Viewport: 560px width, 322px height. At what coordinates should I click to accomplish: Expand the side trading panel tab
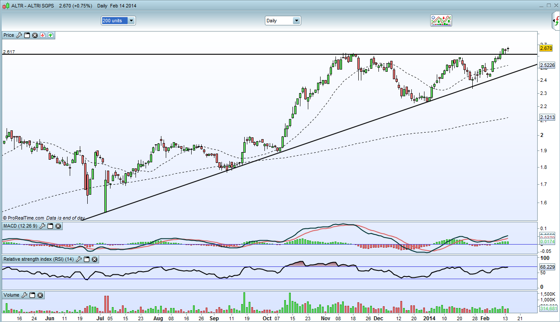[x=556, y=21]
